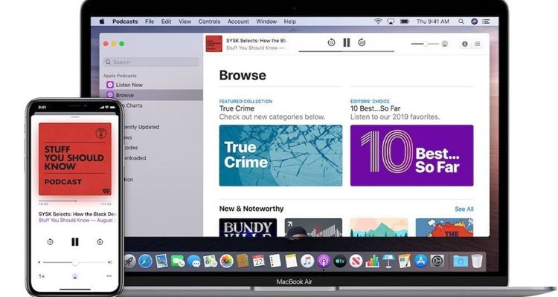
Task: Open the Contacts book icon in dock
Action: [x=243, y=261]
